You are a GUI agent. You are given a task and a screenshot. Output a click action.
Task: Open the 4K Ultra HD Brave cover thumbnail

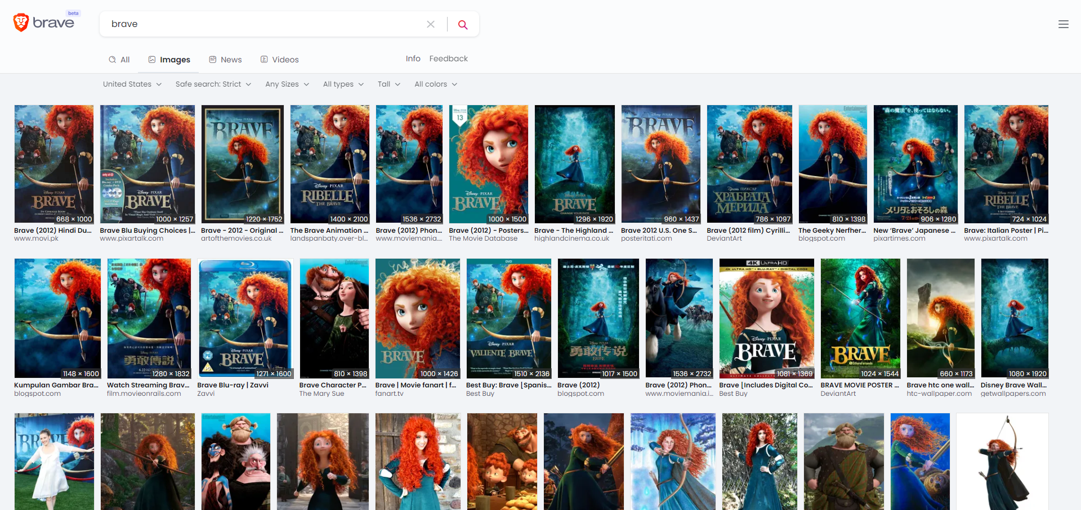pyautogui.click(x=767, y=318)
